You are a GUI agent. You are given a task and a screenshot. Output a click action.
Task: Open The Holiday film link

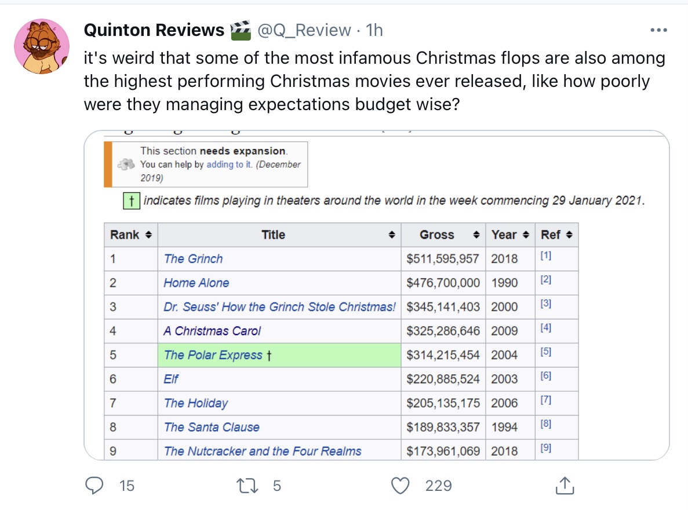tap(196, 403)
